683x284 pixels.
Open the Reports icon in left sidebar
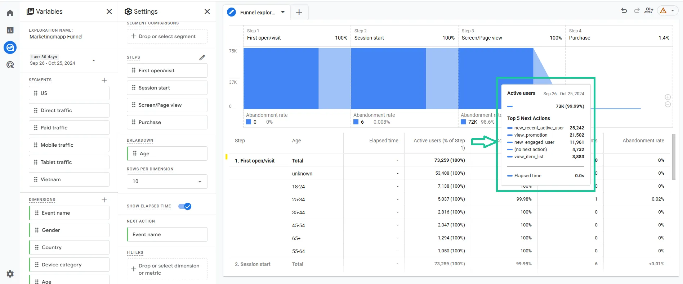point(10,30)
